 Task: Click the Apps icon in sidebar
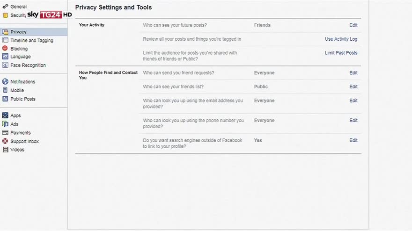coord(5,115)
